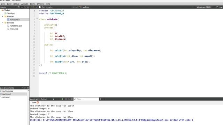
Task: Switch to Functions.h in Open Documents
Action: coord(6,94)
